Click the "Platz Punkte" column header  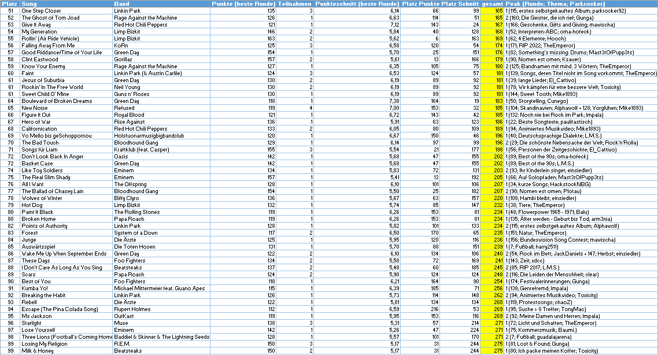420,4
